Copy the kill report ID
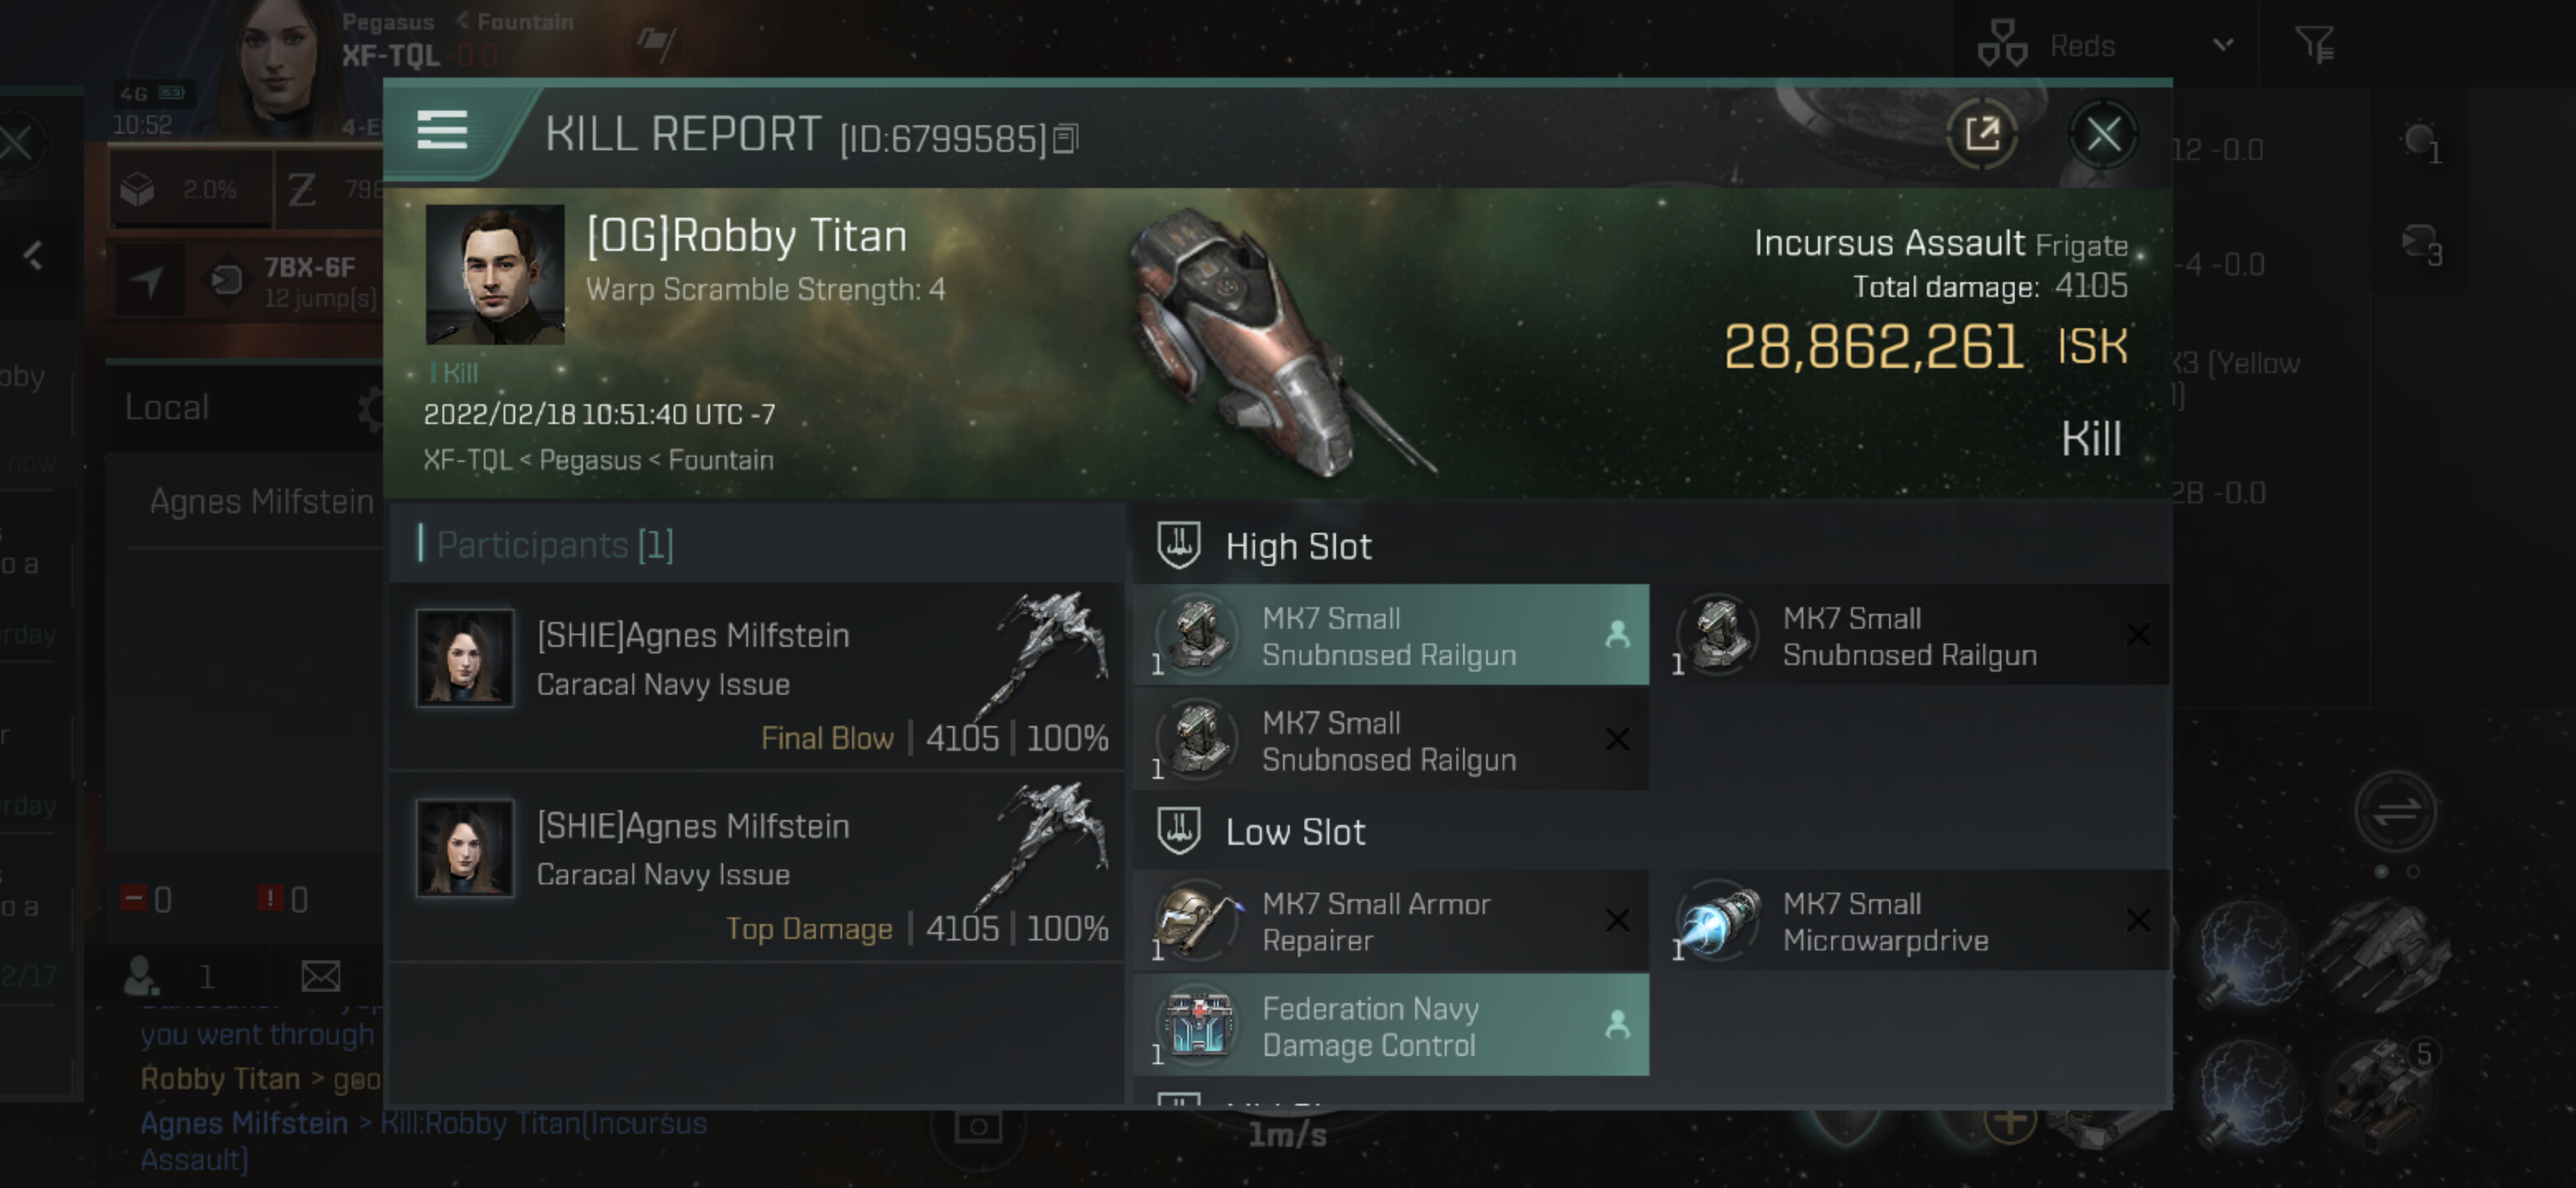This screenshot has height=1188, width=2576. point(1066,139)
